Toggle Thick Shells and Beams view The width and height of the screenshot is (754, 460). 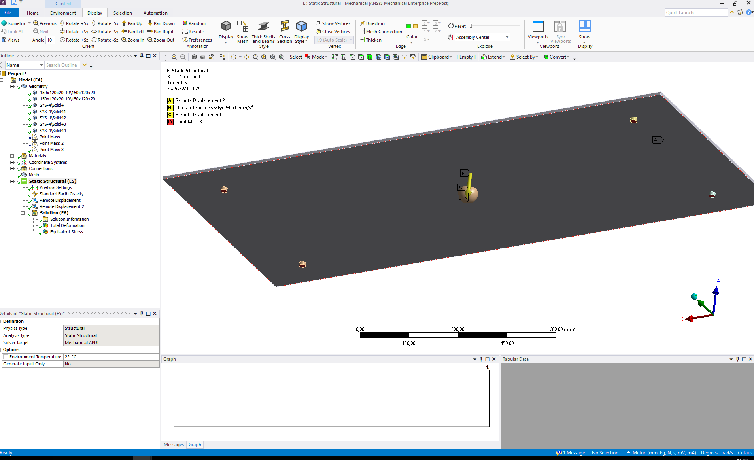pos(263,31)
